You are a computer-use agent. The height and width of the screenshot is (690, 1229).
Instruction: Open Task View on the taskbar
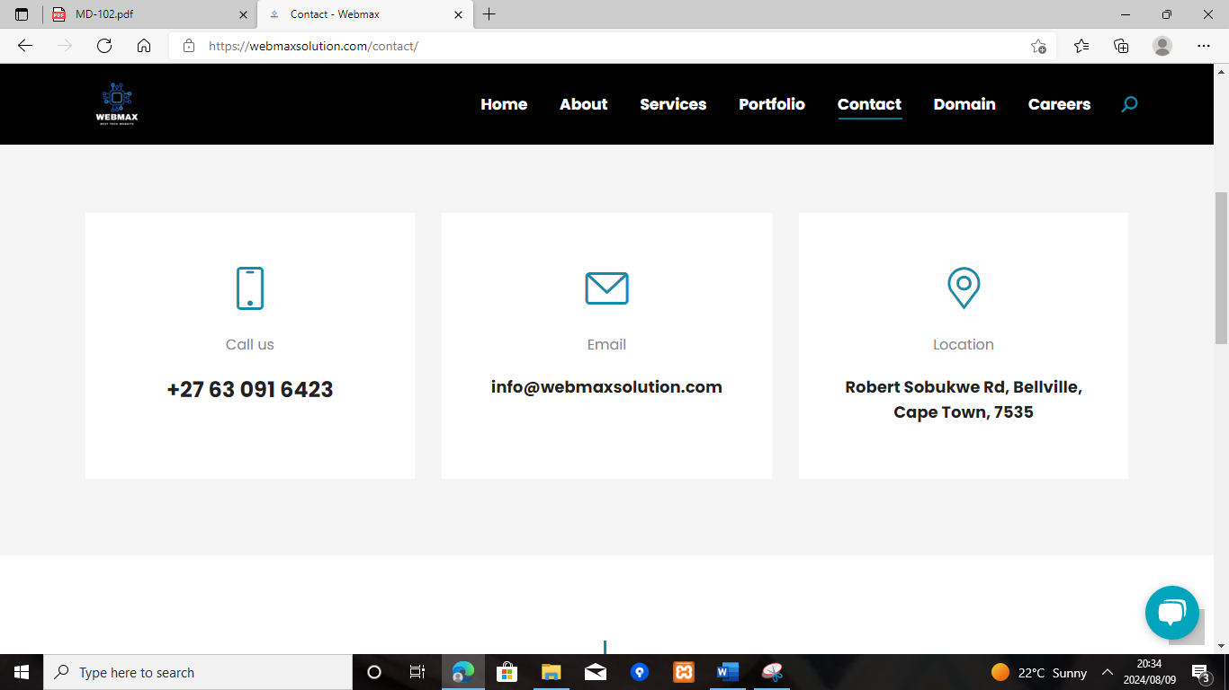[417, 672]
